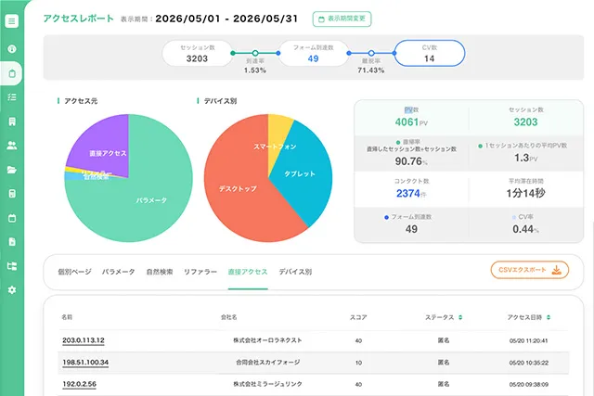Open the calculator icon in the sidebar

(12, 194)
